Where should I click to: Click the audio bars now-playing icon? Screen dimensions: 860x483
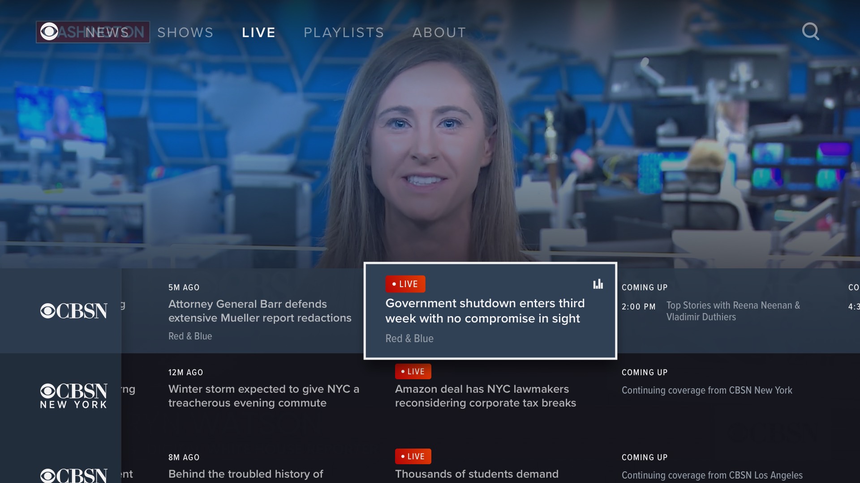coord(598,284)
